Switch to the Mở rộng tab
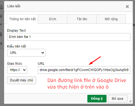The width and height of the screenshot is (135, 106). (x=111, y=19)
